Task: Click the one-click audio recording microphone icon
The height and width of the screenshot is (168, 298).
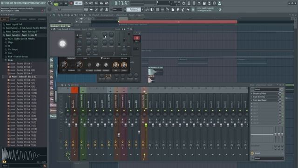Action: (x=194, y=3)
